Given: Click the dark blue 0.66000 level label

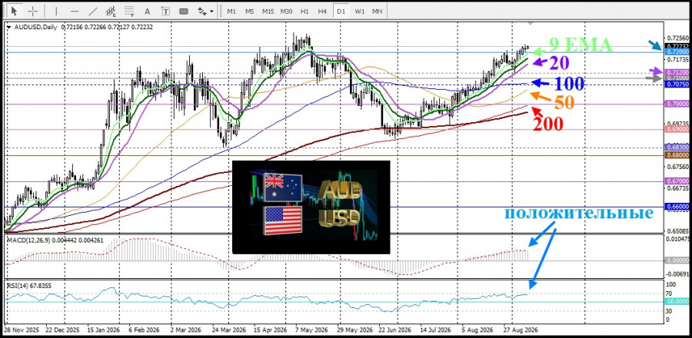Looking at the screenshot, I should click(x=677, y=206).
